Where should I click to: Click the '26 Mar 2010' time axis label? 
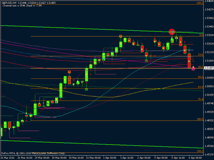(8, 158)
